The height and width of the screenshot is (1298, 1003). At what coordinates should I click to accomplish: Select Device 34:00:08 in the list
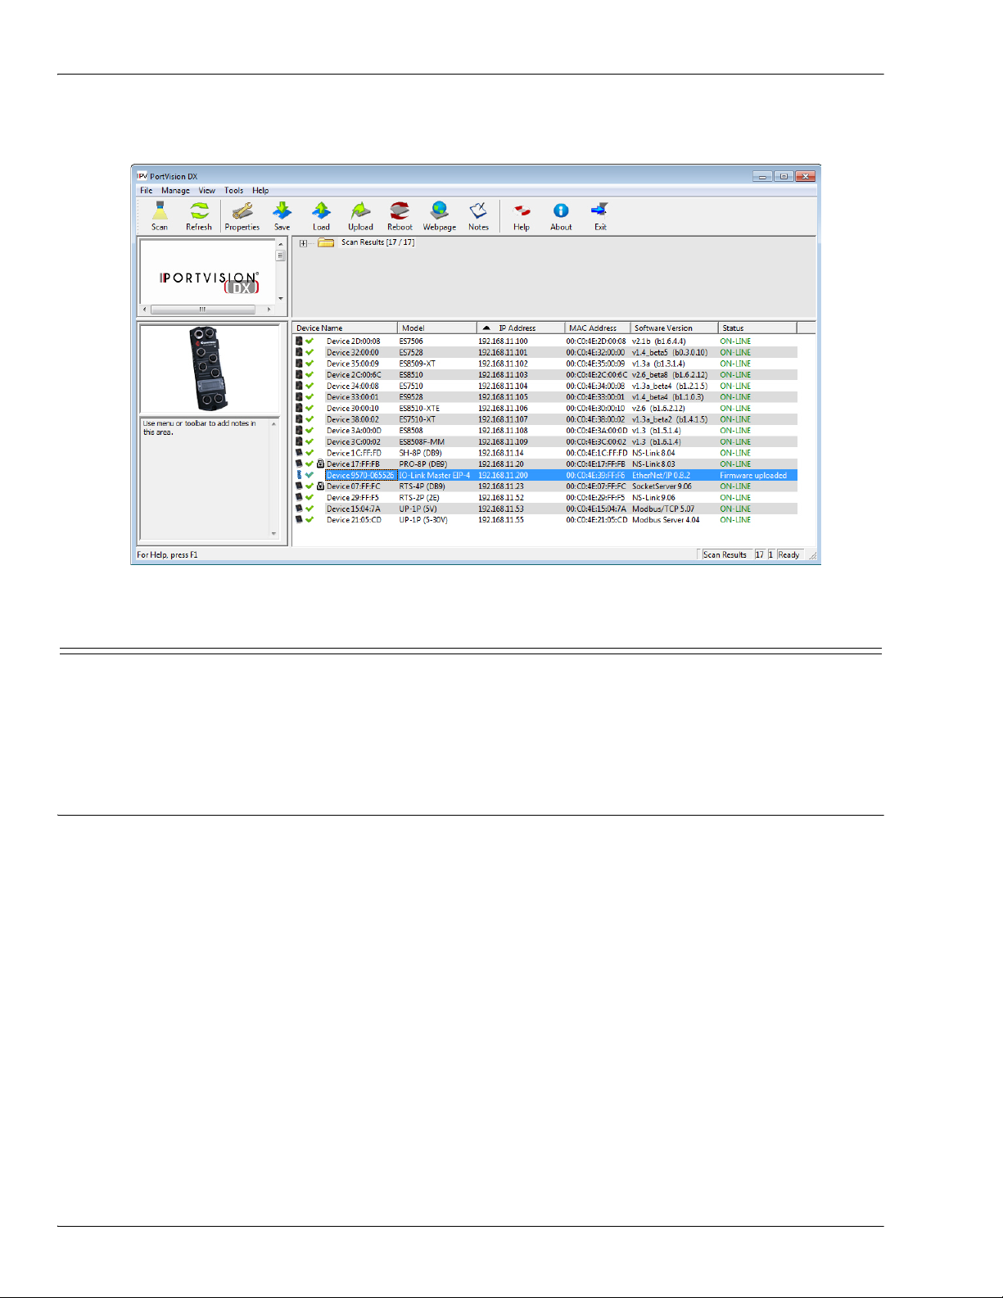[x=353, y=386]
